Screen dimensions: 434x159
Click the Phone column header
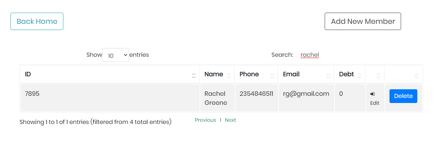click(x=256, y=74)
